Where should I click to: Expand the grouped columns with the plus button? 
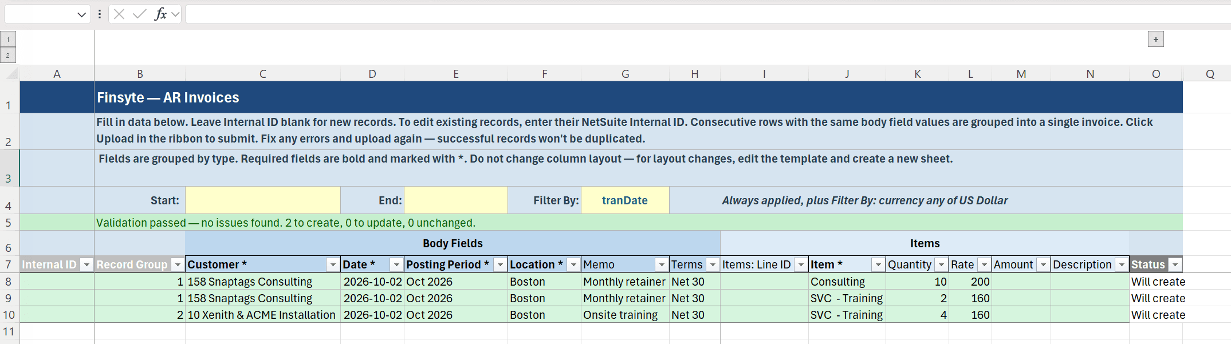(1156, 39)
